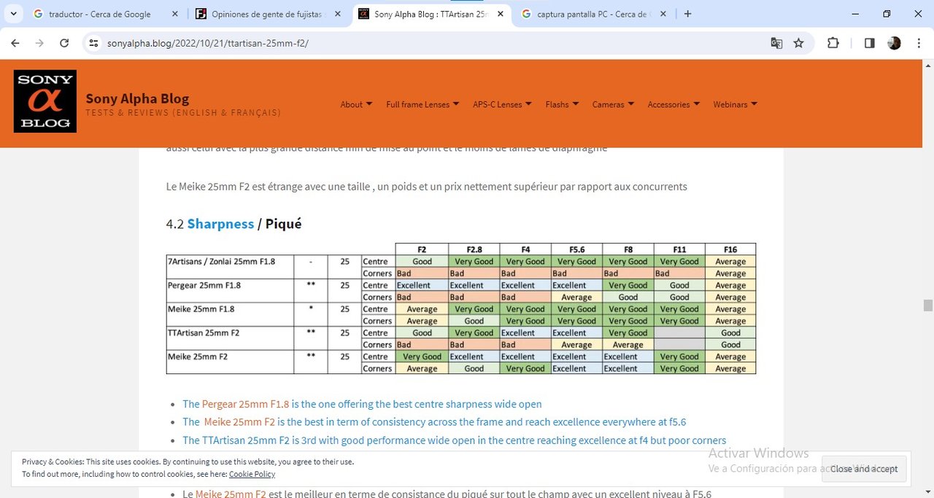Screen dimensions: 934x498
Task: Click the Google Translate icon in address bar
Action: [x=776, y=43]
